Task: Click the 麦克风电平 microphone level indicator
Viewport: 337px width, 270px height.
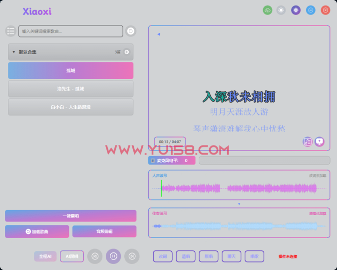Action: click(172, 160)
